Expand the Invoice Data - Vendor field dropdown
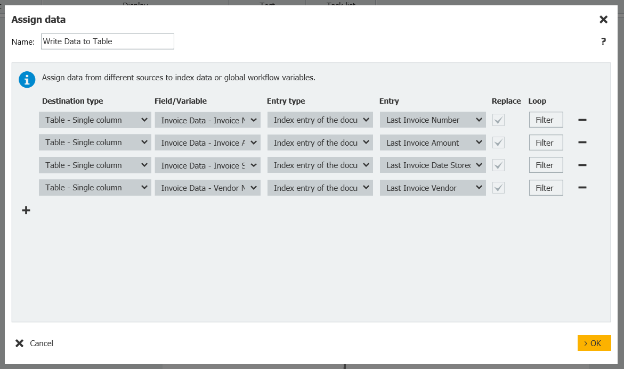Viewport: 624px width, 369px height. tap(207, 188)
